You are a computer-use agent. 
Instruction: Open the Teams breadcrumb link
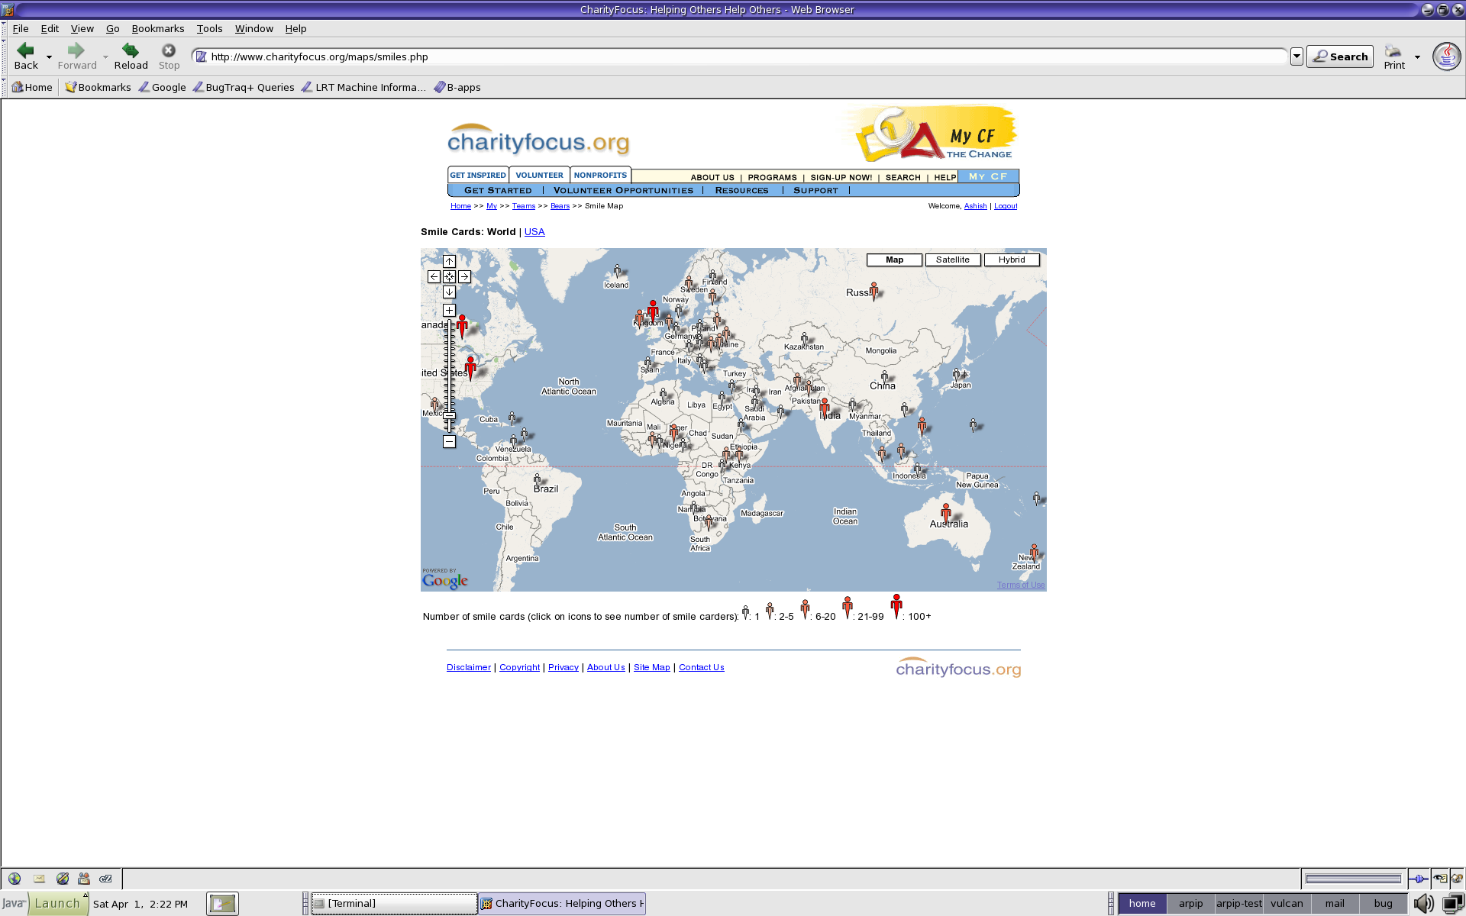[523, 206]
